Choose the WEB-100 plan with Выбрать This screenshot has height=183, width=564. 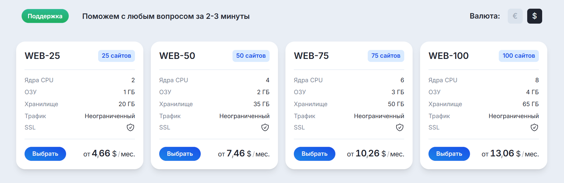[449, 154]
